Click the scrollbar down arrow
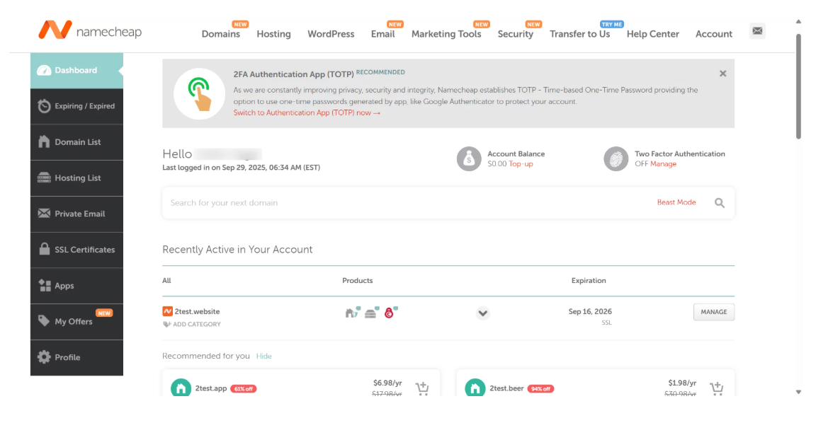 pyautogui.click(x=798, y=393)
